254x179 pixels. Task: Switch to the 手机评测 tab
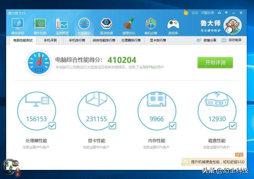[x=50, y=40]
